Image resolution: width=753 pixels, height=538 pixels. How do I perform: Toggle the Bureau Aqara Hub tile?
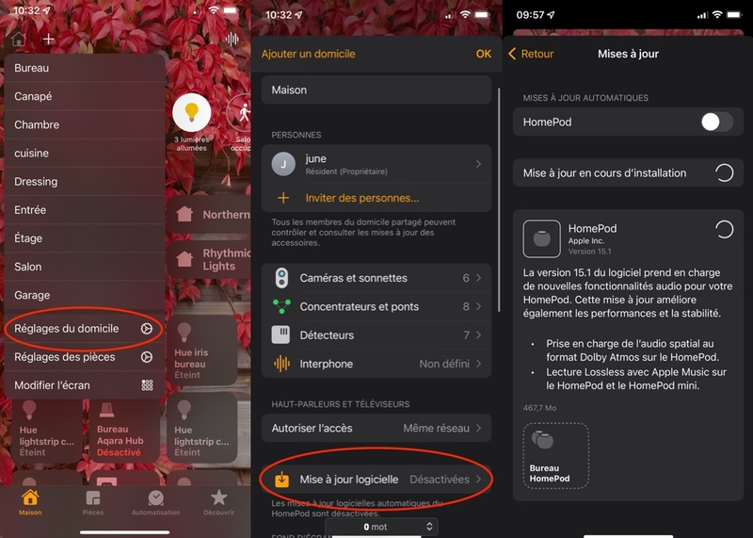pyautogui.click(x=124, y=431)
